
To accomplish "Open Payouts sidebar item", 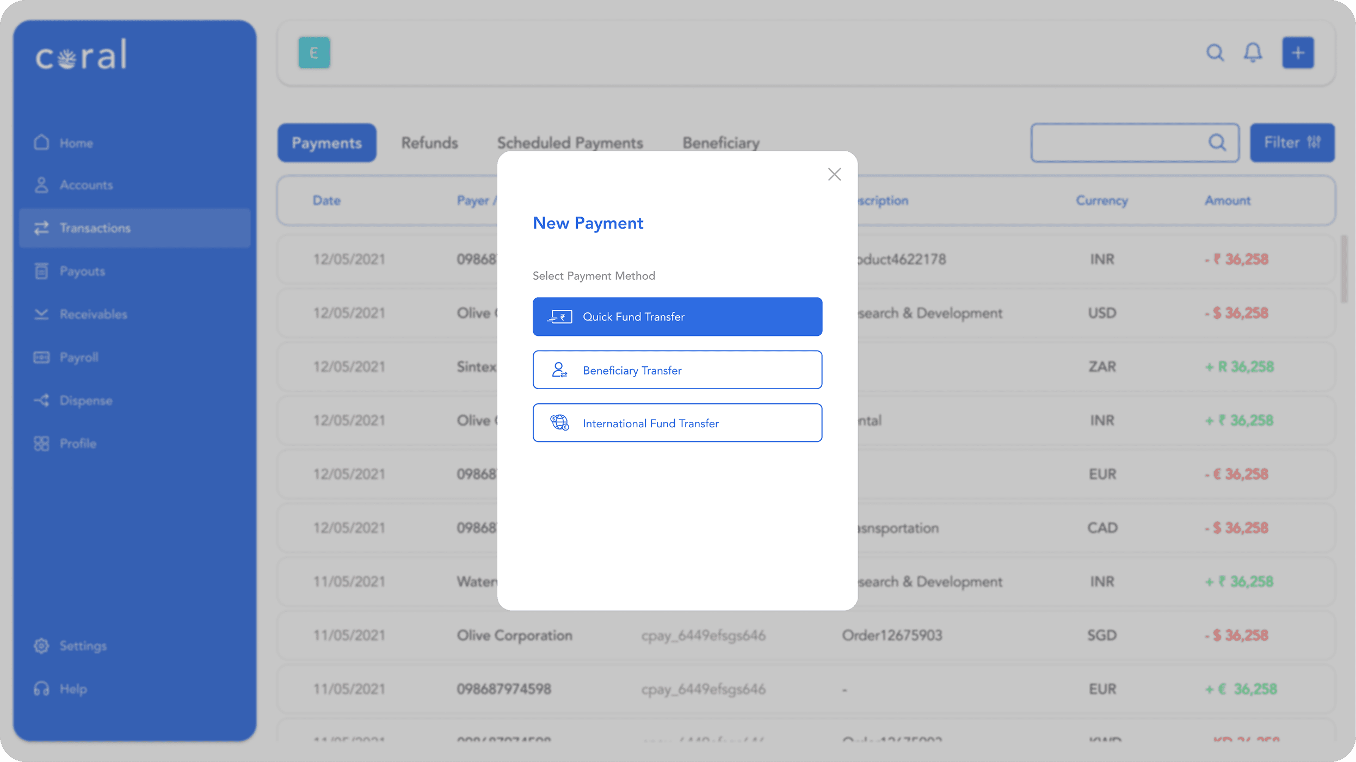I will pyautogui.click(x=82, y=271).
